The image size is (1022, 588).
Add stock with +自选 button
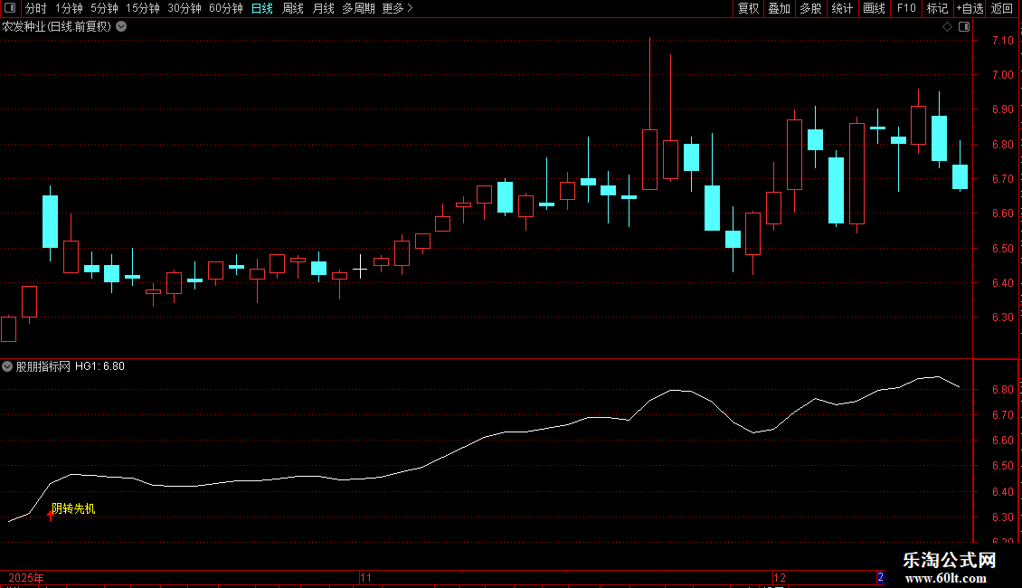point(970,8)
